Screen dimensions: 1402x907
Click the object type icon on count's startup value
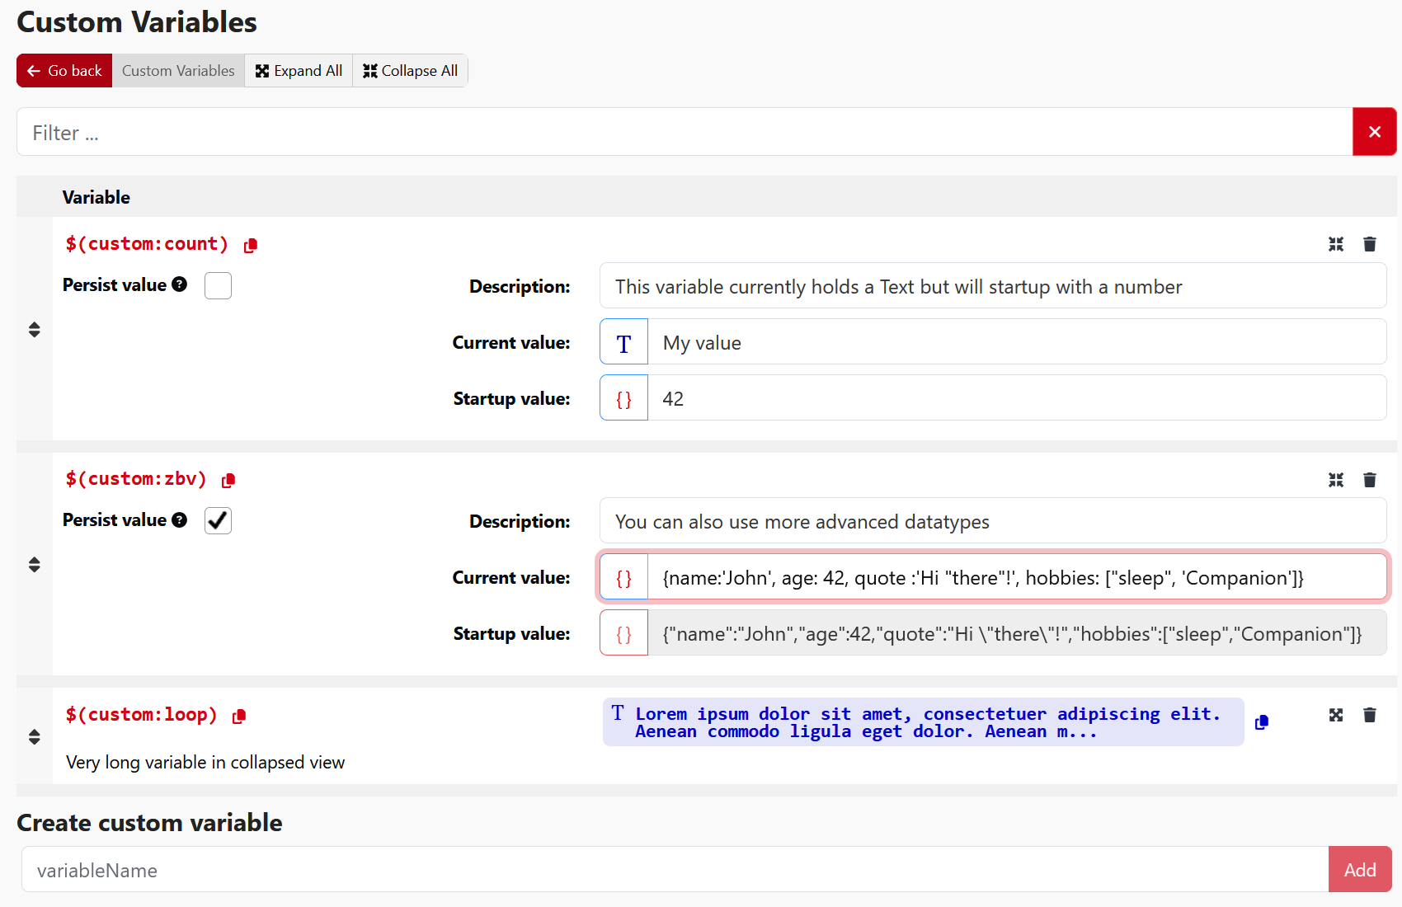pyautogui.click(x=623, y=397)
